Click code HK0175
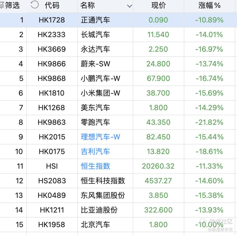Viewport: 237px width, 235px height. [52, 152]
